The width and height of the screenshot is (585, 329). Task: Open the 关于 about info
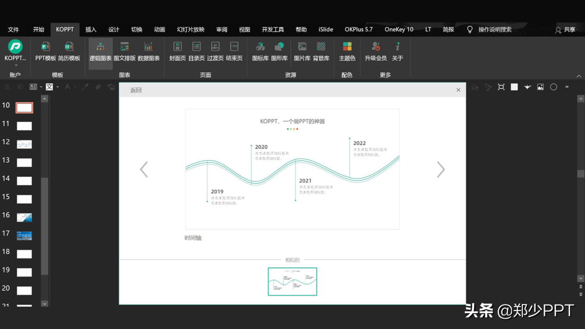pyautogui.click(x=398, y=51)
